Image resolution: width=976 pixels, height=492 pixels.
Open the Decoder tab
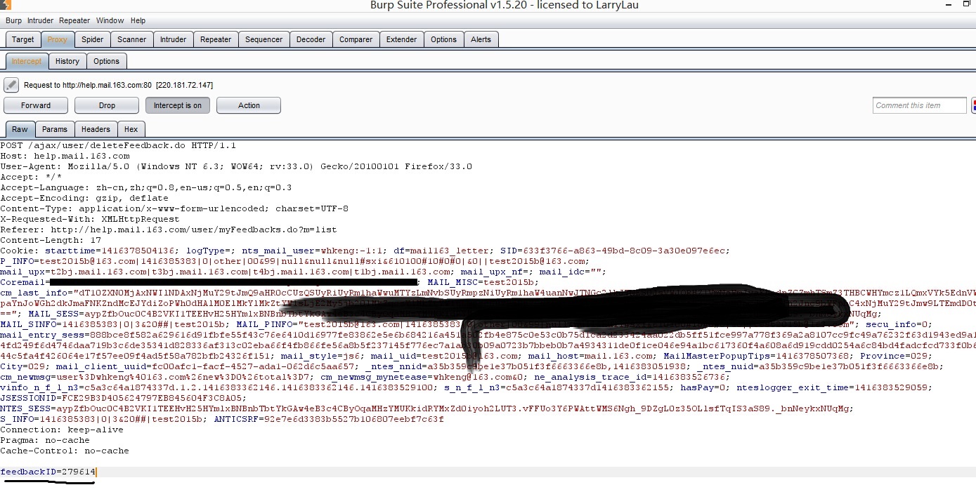311,39
